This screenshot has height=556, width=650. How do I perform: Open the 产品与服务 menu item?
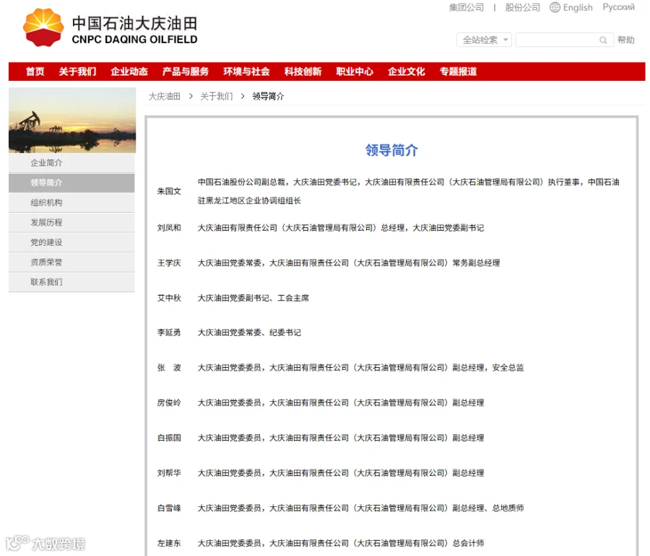click(x=186, y=71)
